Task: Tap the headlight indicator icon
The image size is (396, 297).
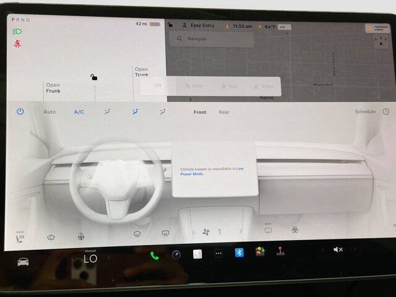Action: tap(17, 32)
